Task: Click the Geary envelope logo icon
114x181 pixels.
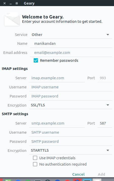Action: pos(12,19)
